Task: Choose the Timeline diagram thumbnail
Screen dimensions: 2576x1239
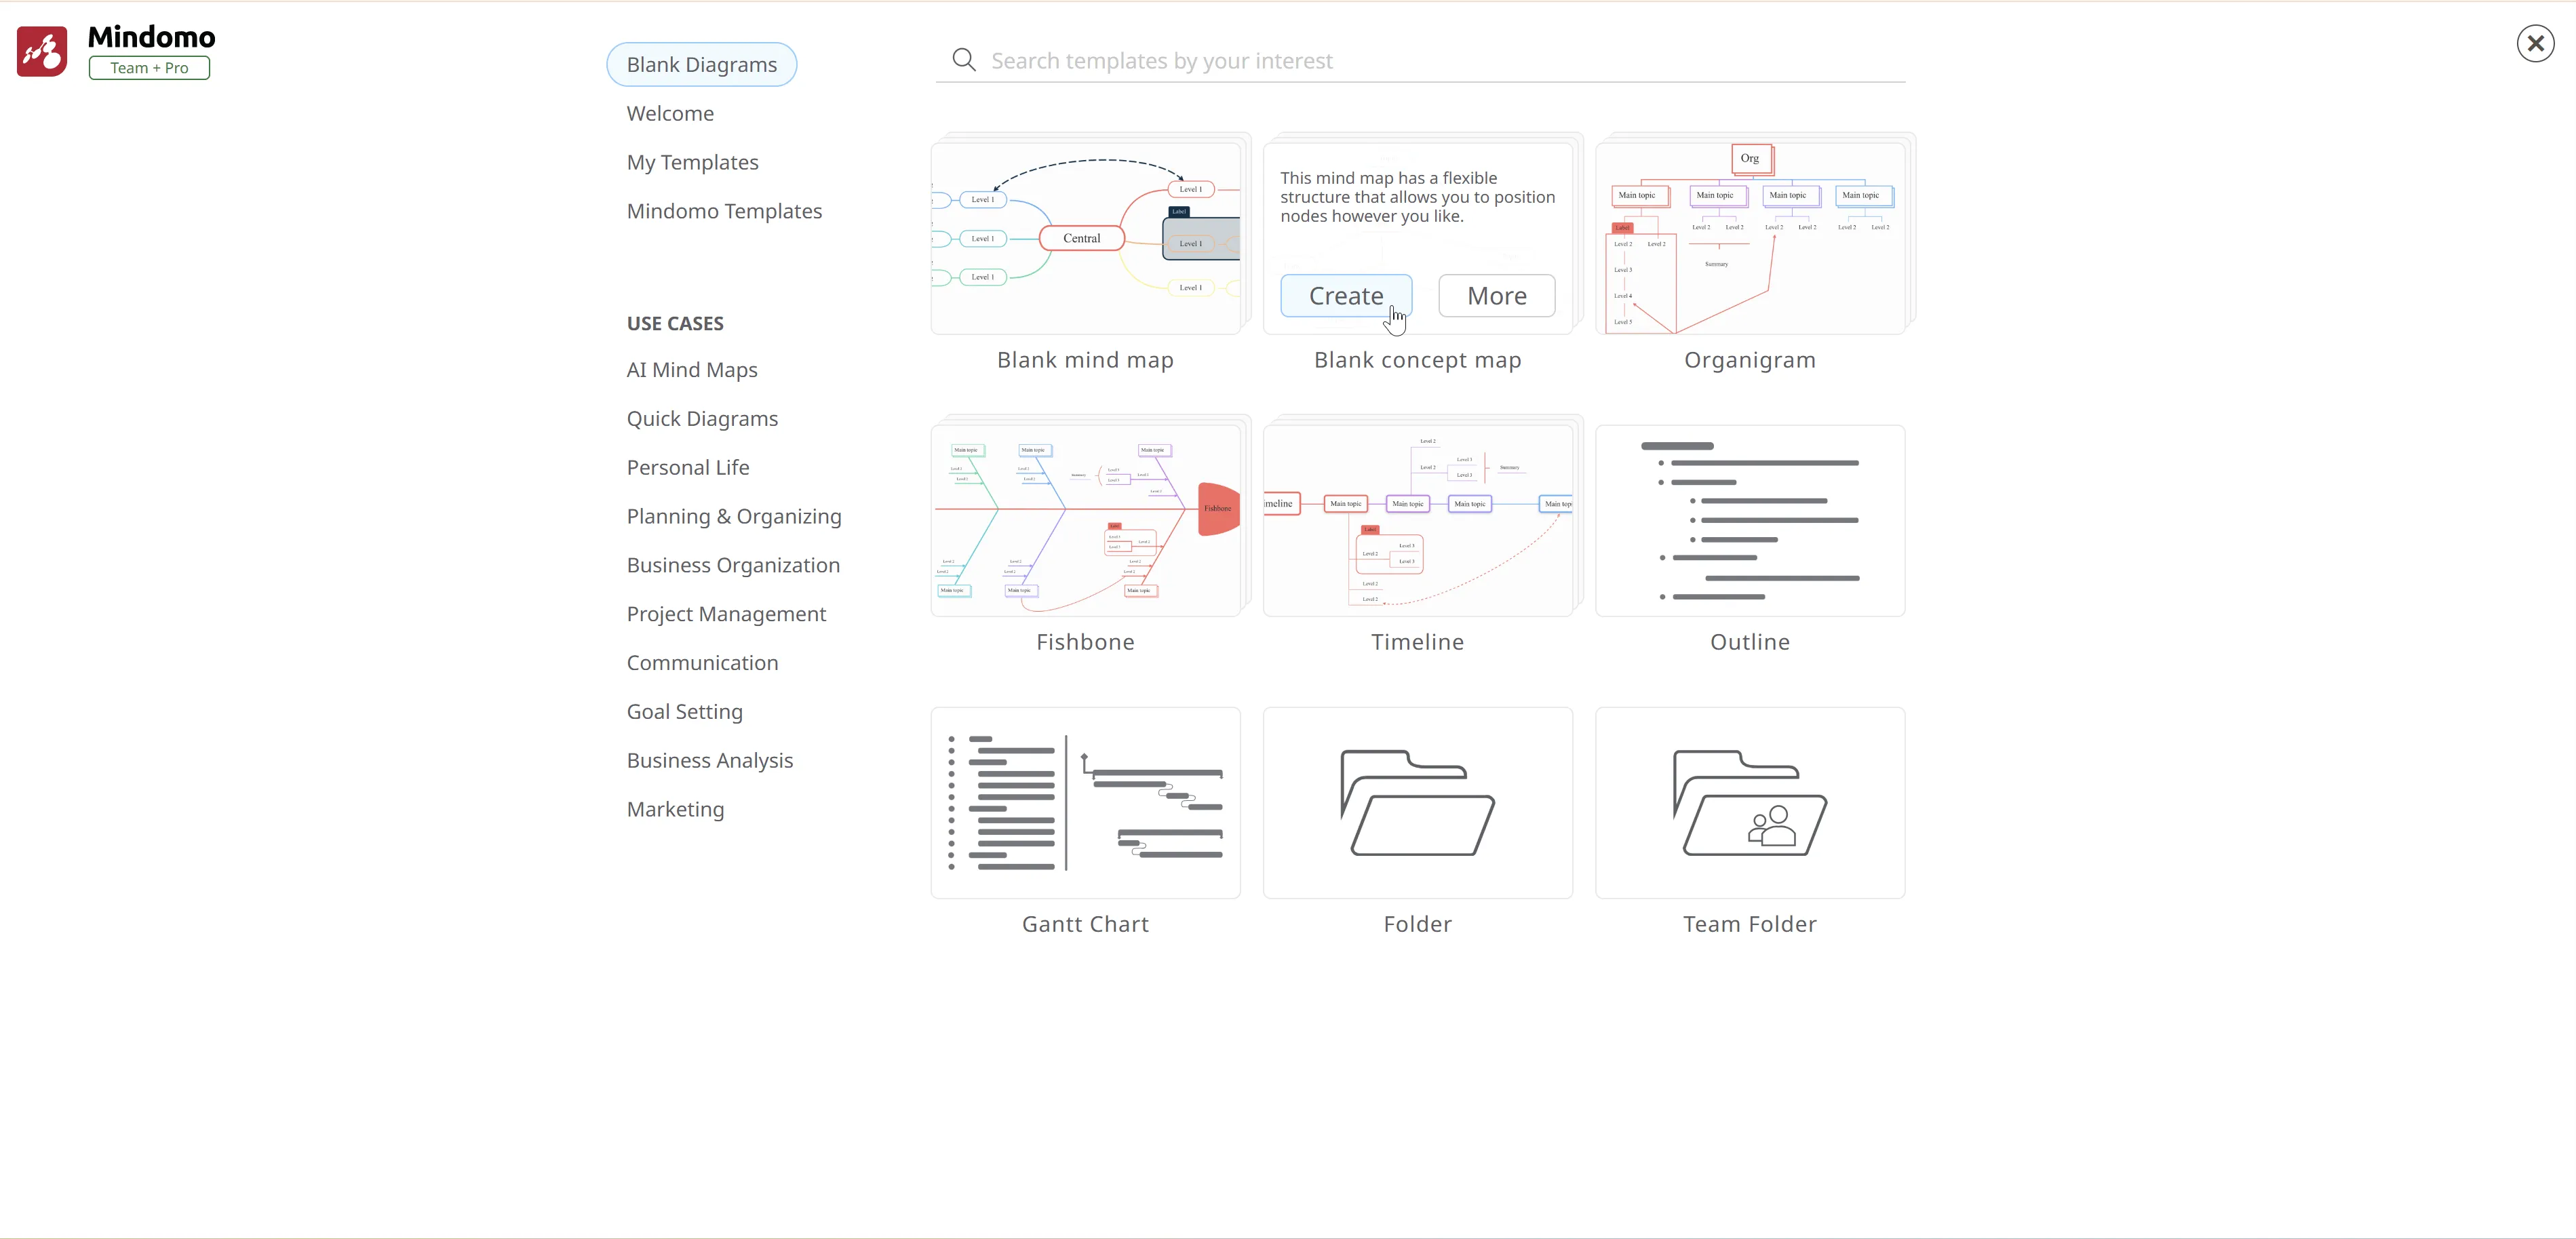Action: (1417, 521)
